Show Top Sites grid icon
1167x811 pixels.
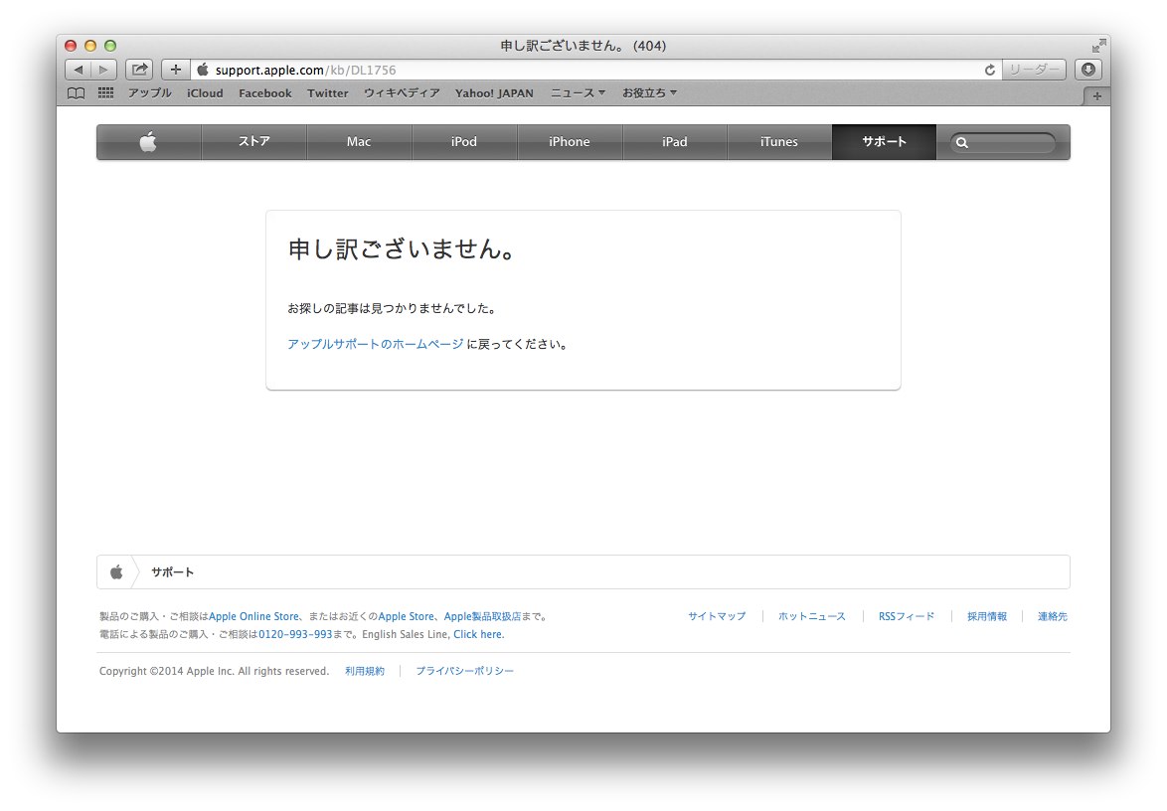coord(105,93)
